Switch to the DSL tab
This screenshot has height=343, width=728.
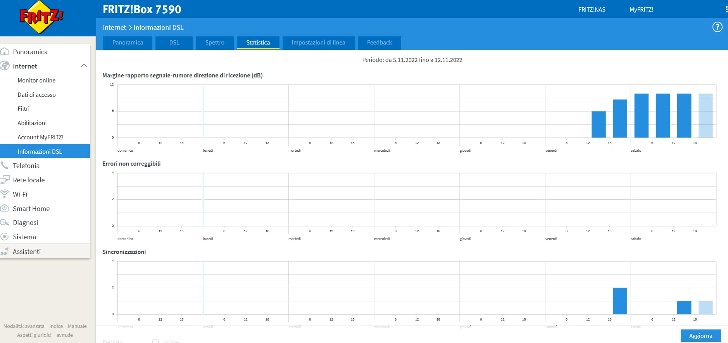174,43
